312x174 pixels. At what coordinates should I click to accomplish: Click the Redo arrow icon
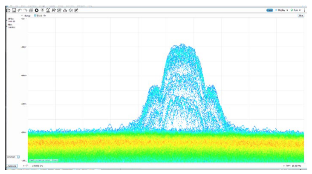26,10
